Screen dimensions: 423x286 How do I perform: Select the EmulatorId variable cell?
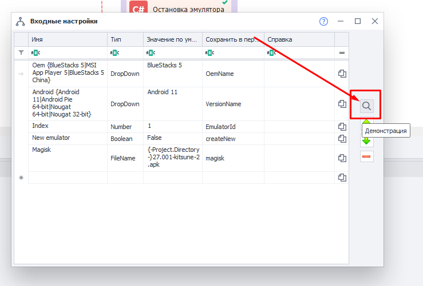point(232,127)
